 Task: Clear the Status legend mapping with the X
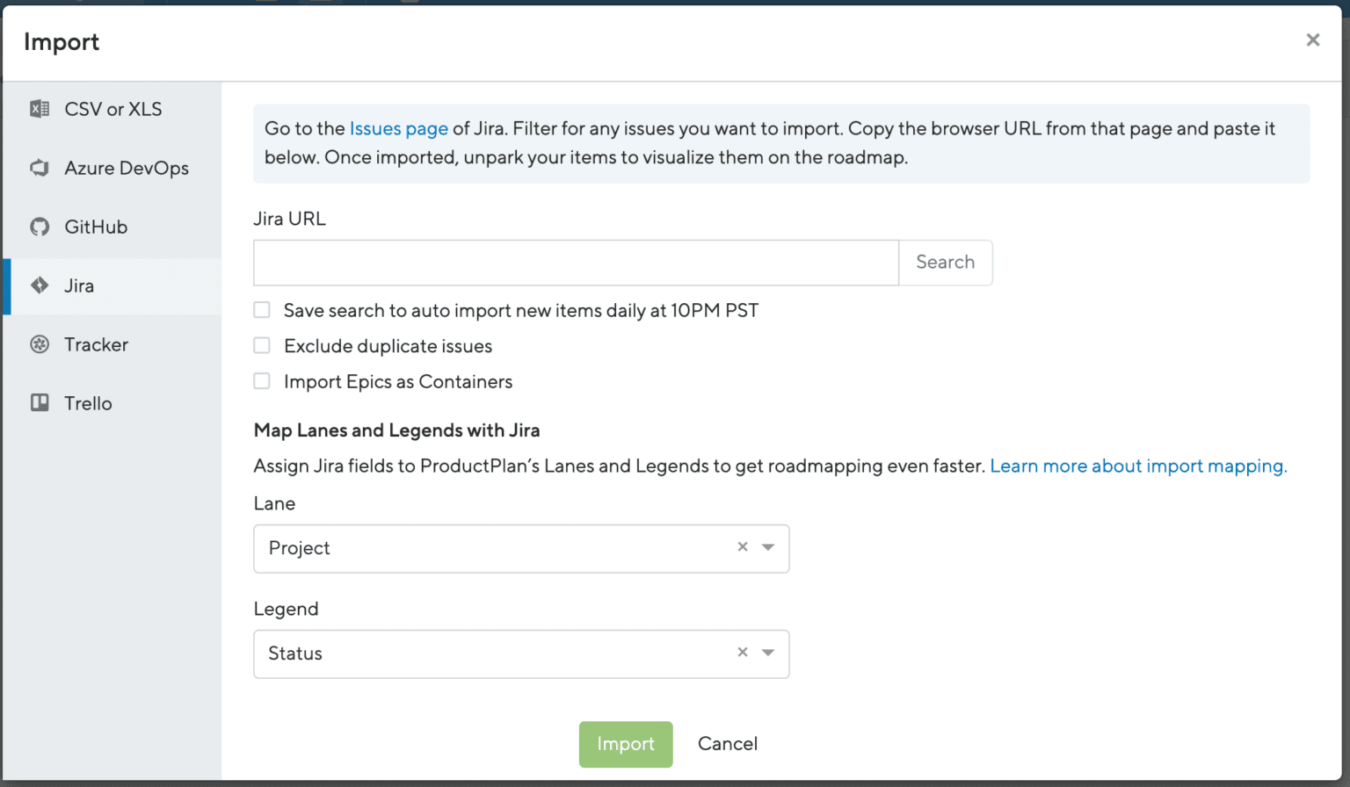(x=743, y=653)
